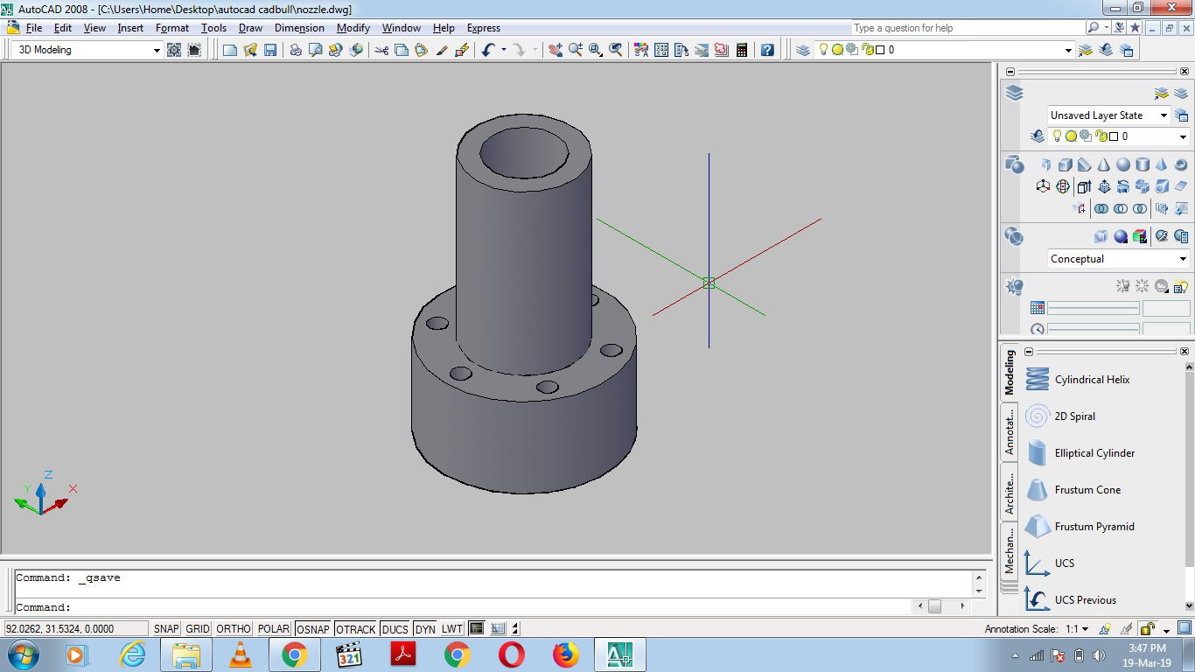Screen dimensions: 1195x672
Task: Open the Unsaved Layer State dropdown
Action: click(x=1165, y=115)
